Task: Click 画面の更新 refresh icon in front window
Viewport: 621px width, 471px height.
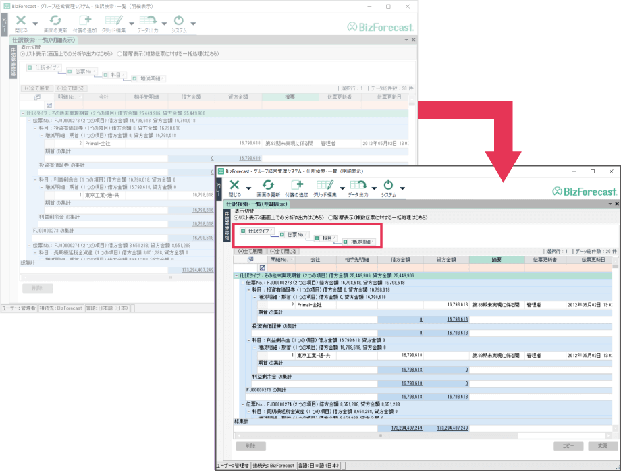Action: point(268,185)
